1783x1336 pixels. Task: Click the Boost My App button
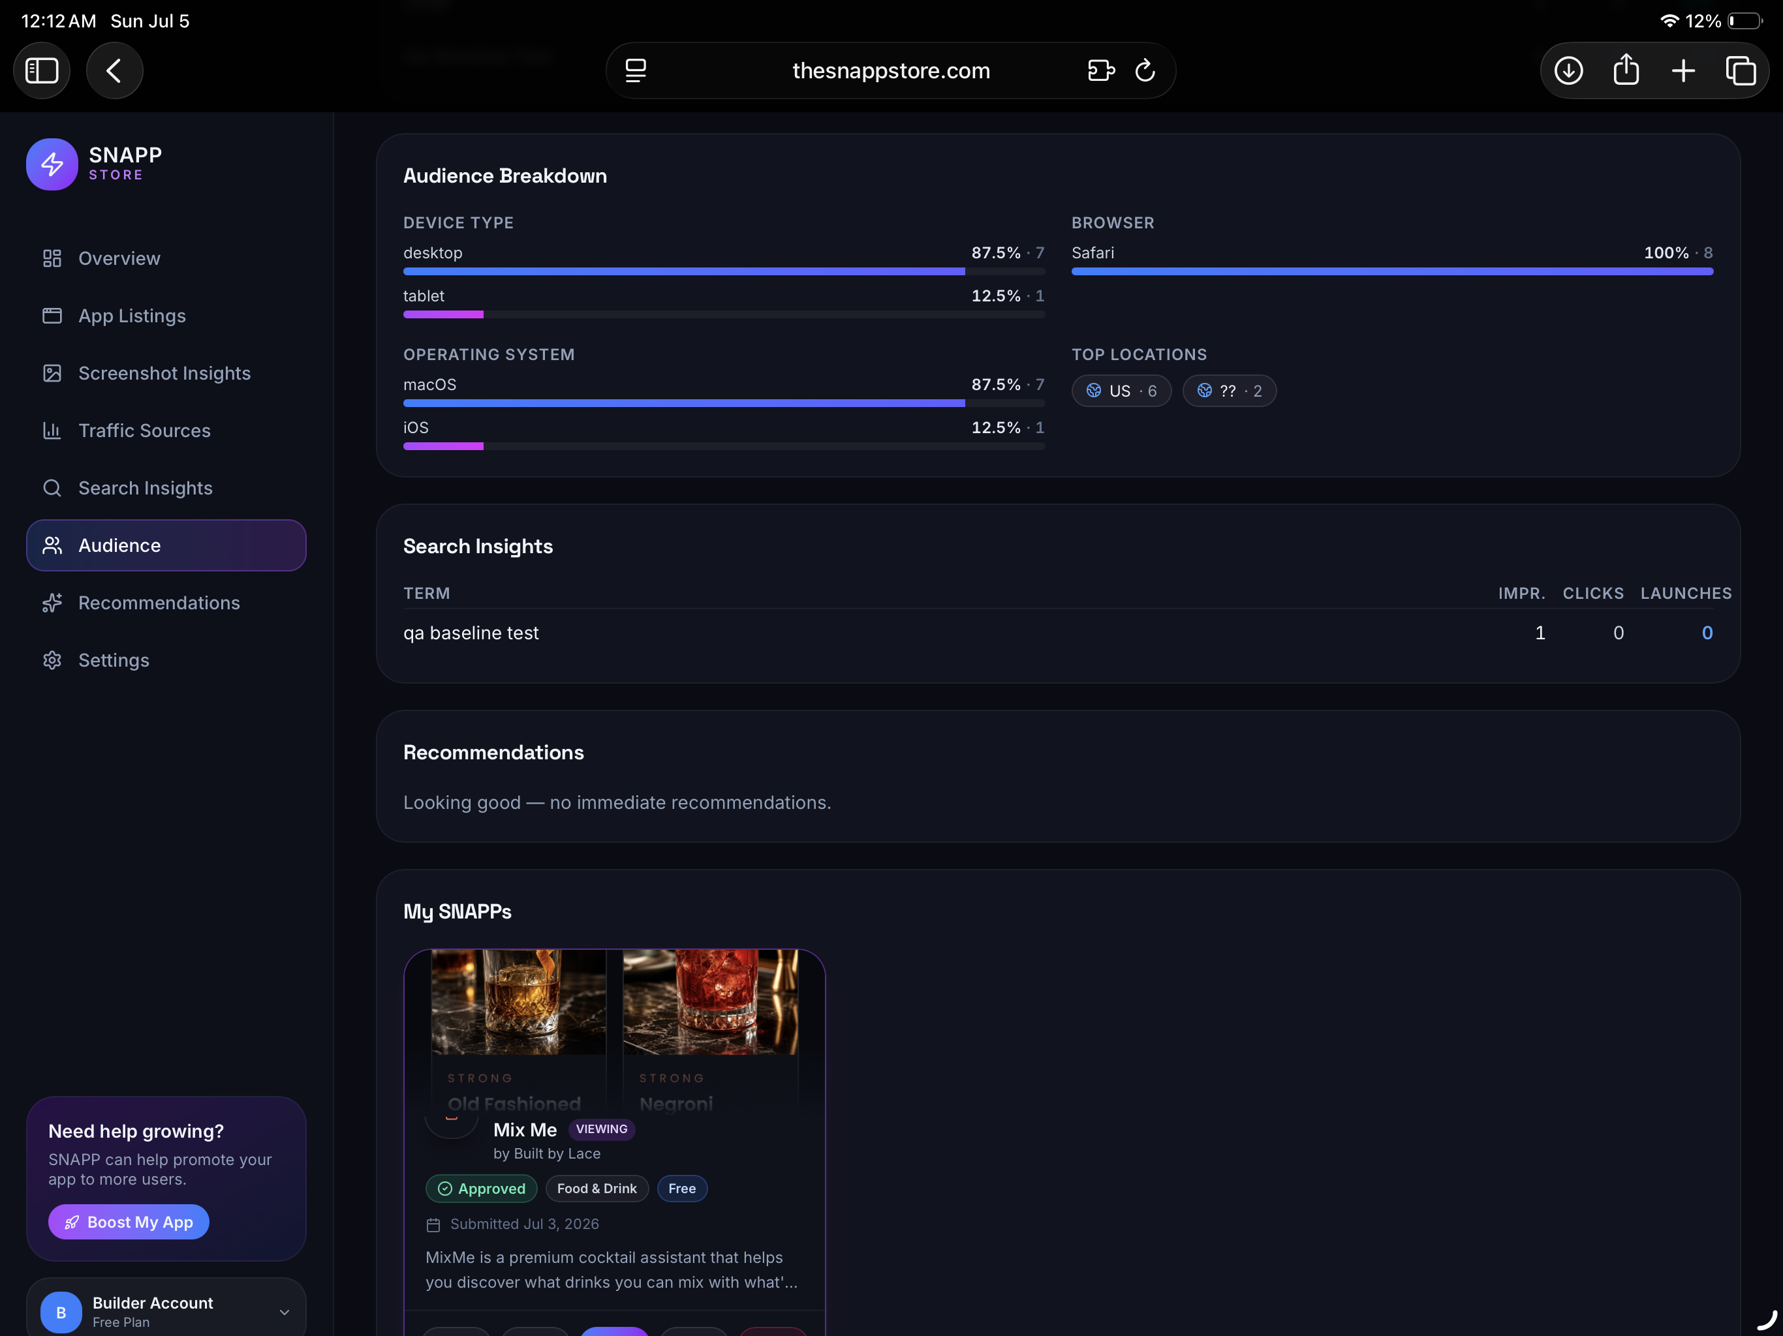(x=129, y=1222)
